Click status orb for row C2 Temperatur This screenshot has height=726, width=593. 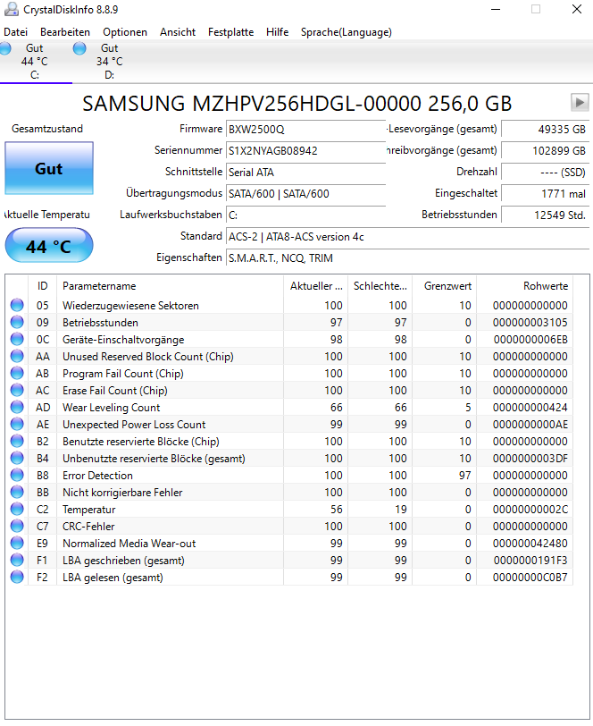coord(17,509)
